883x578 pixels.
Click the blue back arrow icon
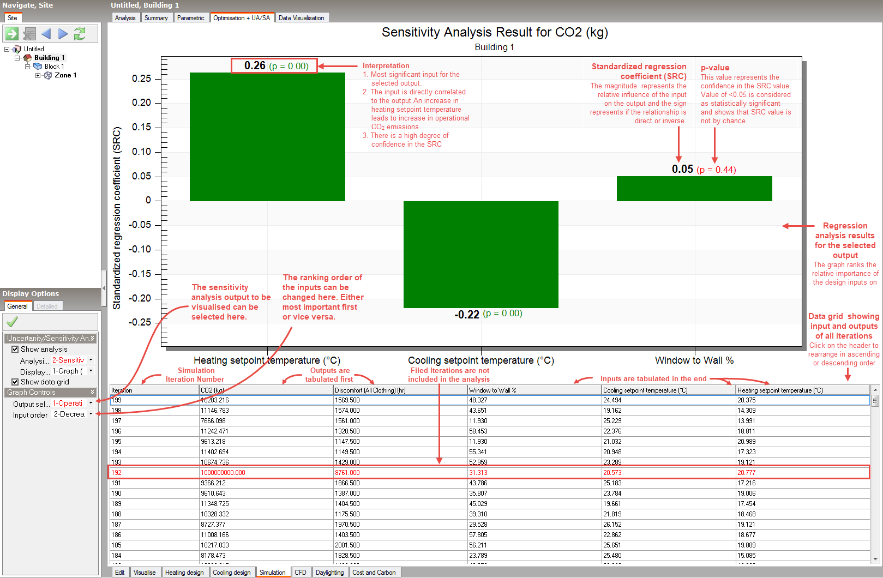(x=46, y=34)
